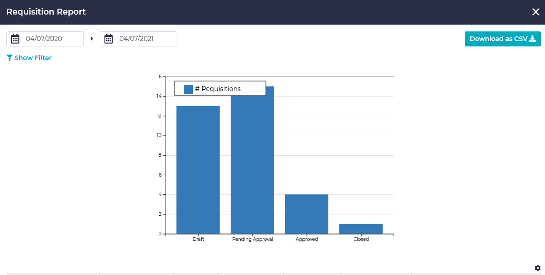Open the start date calendar icon
This screenshot has width=545, height=275.
[15, 39]
